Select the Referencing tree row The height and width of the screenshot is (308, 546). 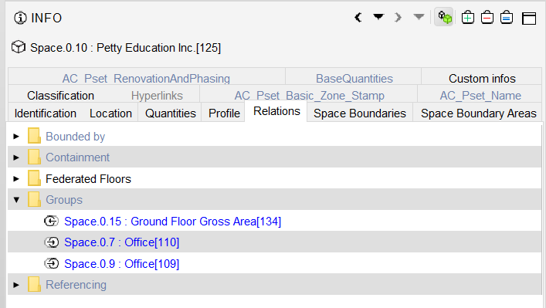coord(274,285)
